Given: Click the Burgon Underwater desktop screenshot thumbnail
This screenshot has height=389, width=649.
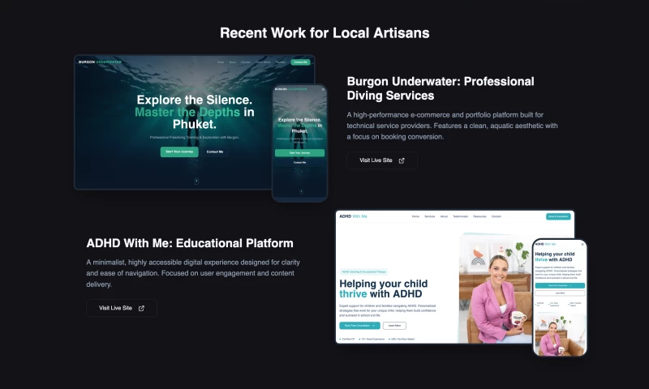Looking at the screenshot, I should point(172,122).
